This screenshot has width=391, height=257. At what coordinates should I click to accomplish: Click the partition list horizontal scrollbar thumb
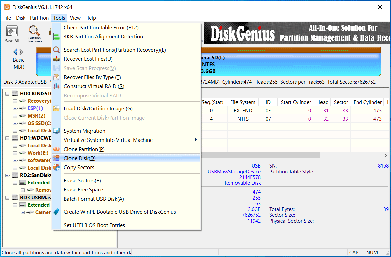tap(260, 155)
